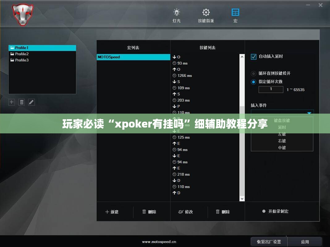Click the 应用 apply button
The height and width of the screenshot is (247, 330).
tap(305, 242)
